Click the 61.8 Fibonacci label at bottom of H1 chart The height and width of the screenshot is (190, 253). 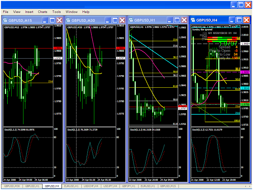pyautogui.click(x=175, y=124)
